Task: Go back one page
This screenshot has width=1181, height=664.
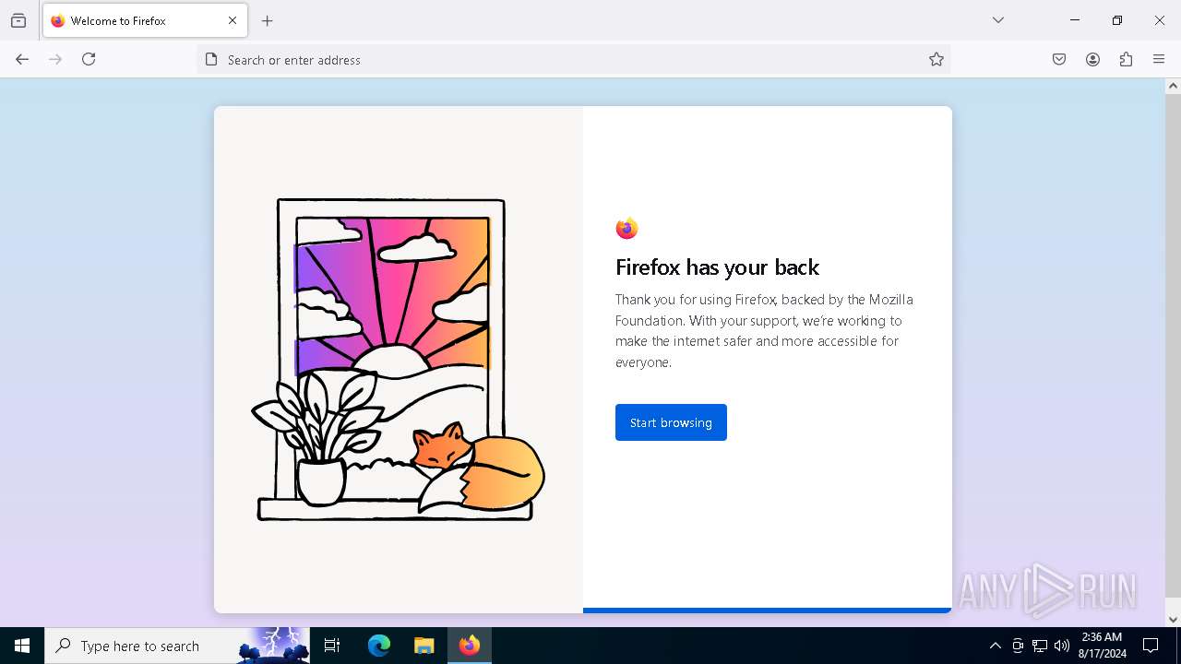Action: point(22,59)
